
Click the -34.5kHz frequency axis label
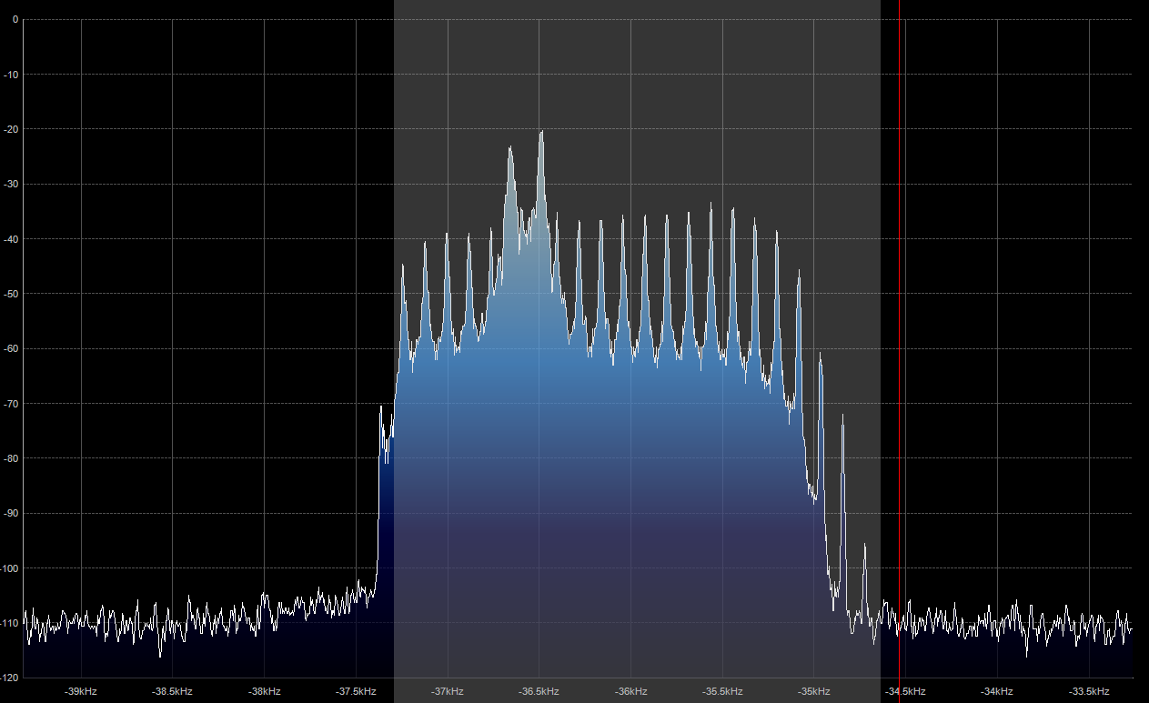(905, 691)
